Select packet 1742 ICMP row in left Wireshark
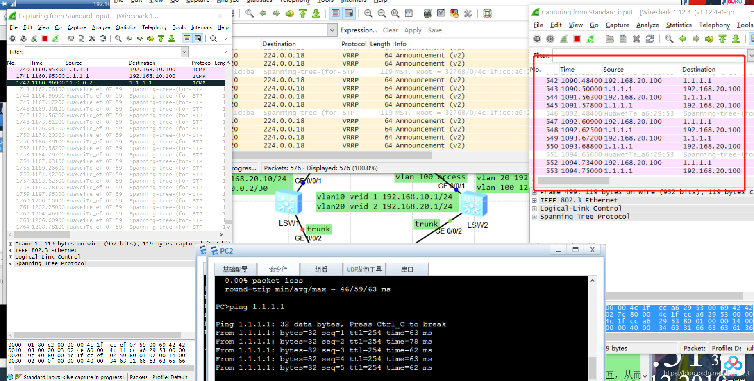 click(116, 83)
